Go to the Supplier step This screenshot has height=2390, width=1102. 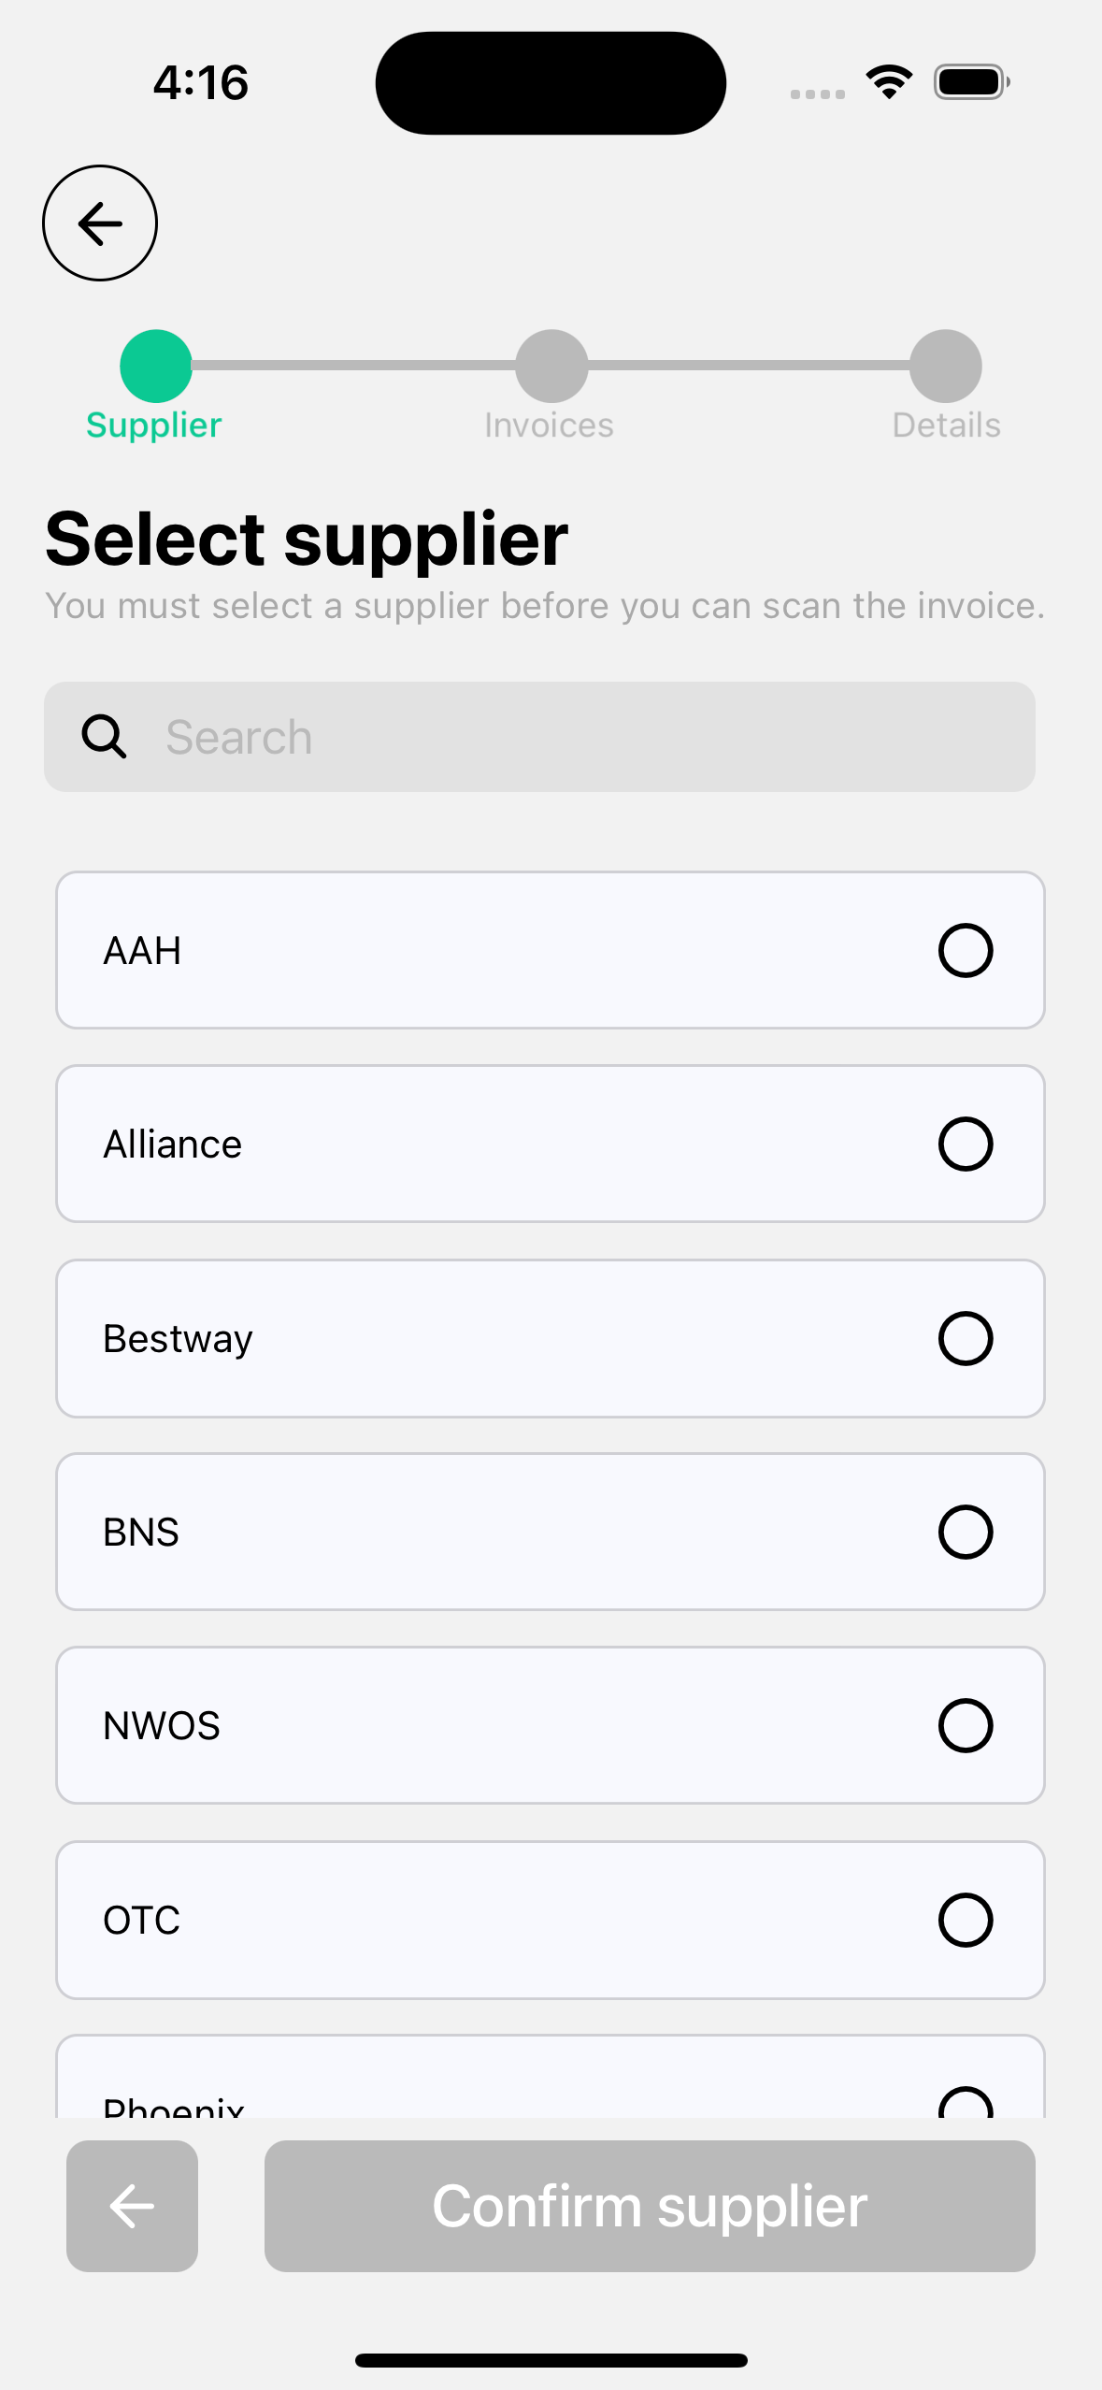pos(154,425)
